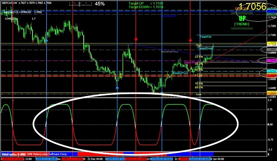This screenshot has width=277, height=161.
Task: Click the 38.2% Fibonacci level label
Action: [199, 64]
